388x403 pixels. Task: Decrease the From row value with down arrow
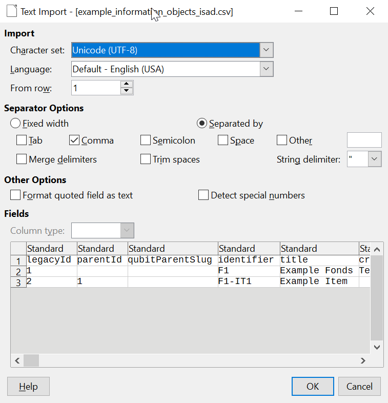127,91
